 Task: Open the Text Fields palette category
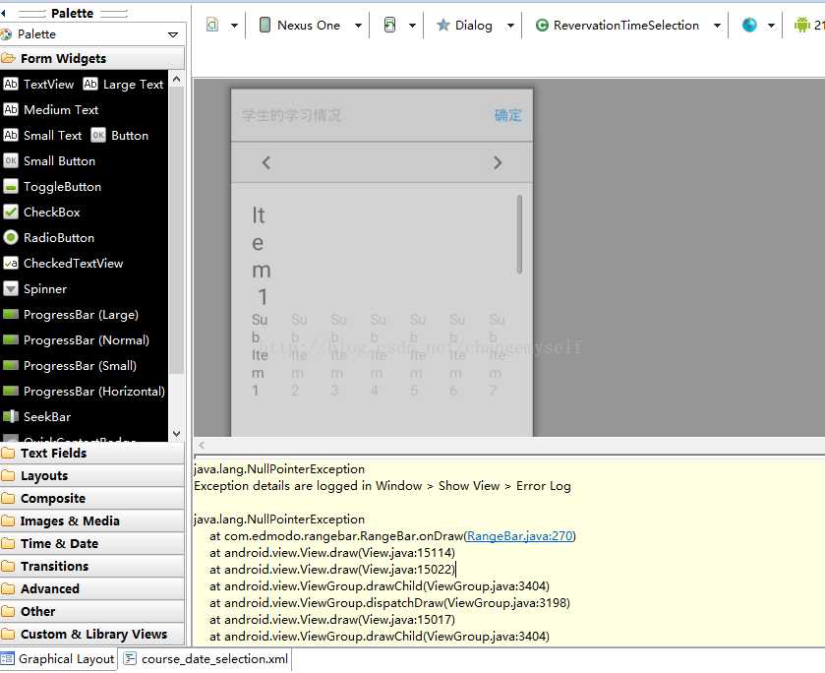point(92,453)
